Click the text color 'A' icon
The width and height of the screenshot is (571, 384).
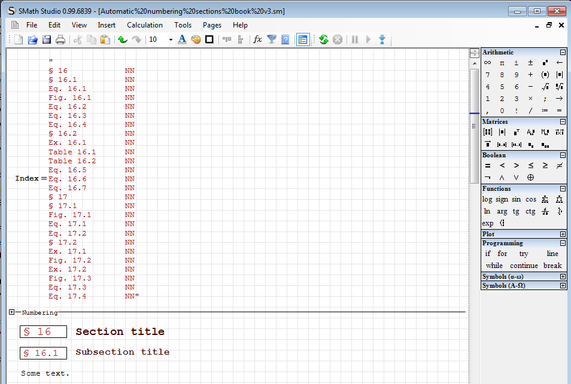(182, 39)
